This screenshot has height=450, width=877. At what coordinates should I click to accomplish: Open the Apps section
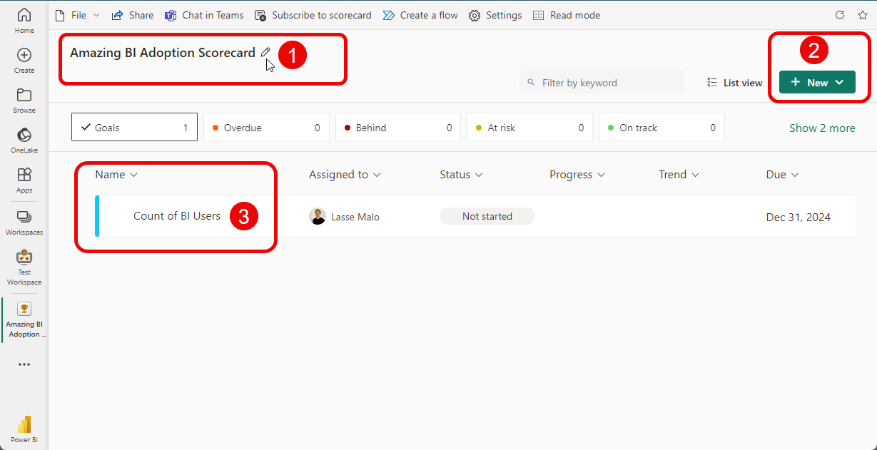click(24, 180)
